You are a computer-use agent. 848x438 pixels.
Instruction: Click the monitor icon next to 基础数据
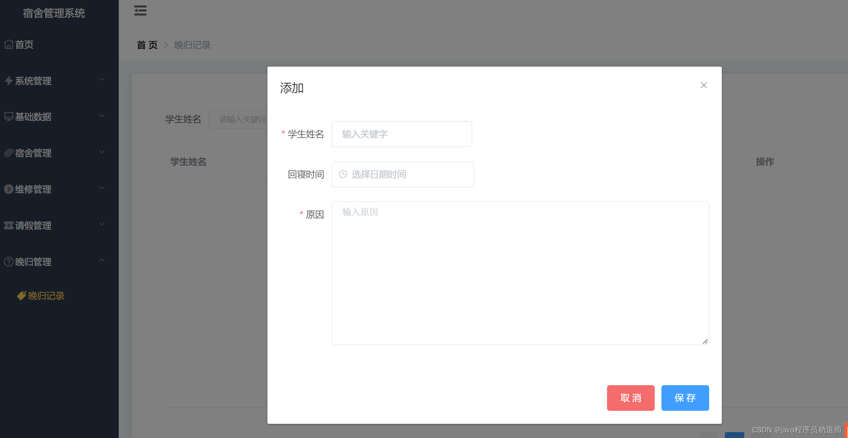9,116
